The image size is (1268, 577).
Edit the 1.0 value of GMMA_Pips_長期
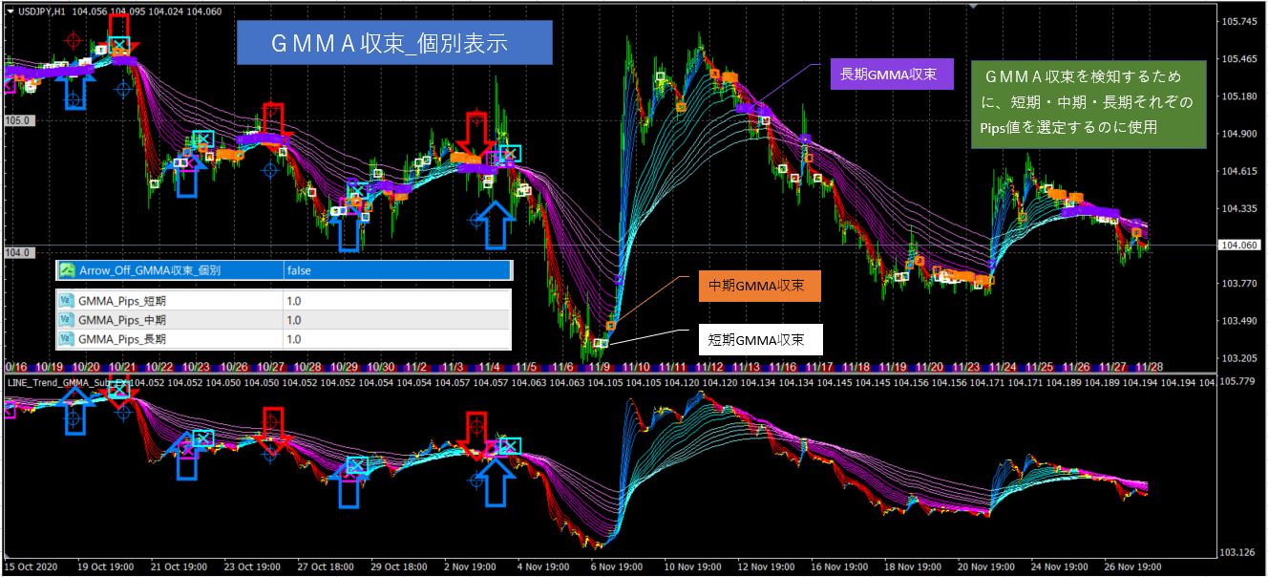[293, 338]
